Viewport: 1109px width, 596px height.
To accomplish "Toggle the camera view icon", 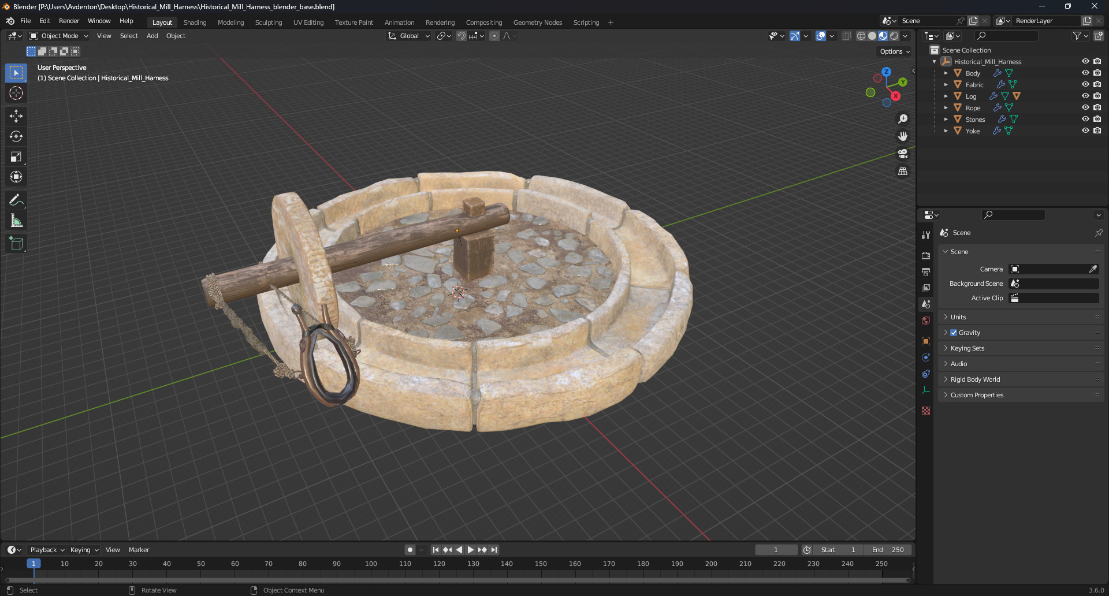I will (903, 154).
